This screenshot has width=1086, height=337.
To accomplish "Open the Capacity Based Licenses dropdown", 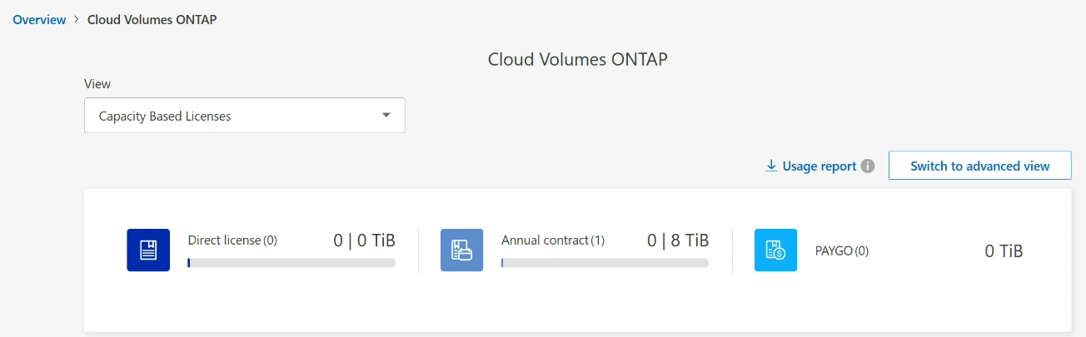I will (245, 116).
